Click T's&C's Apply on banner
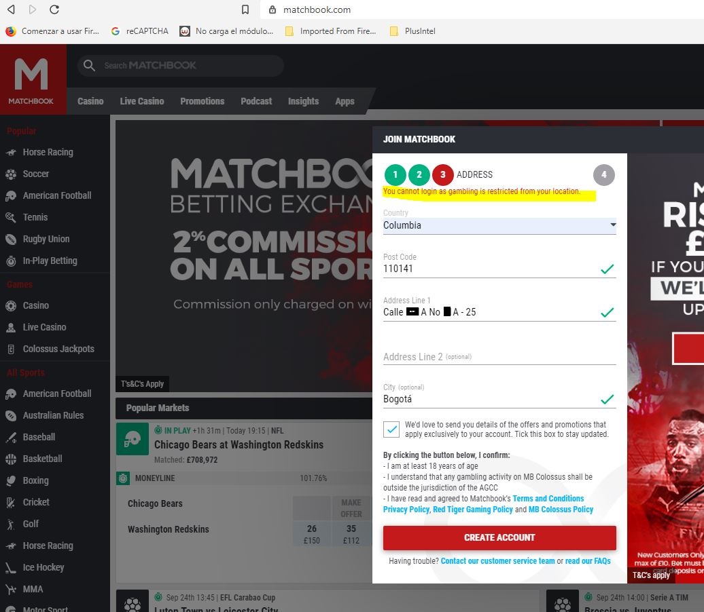Screen dimensions: 704x612 (142, 384)
